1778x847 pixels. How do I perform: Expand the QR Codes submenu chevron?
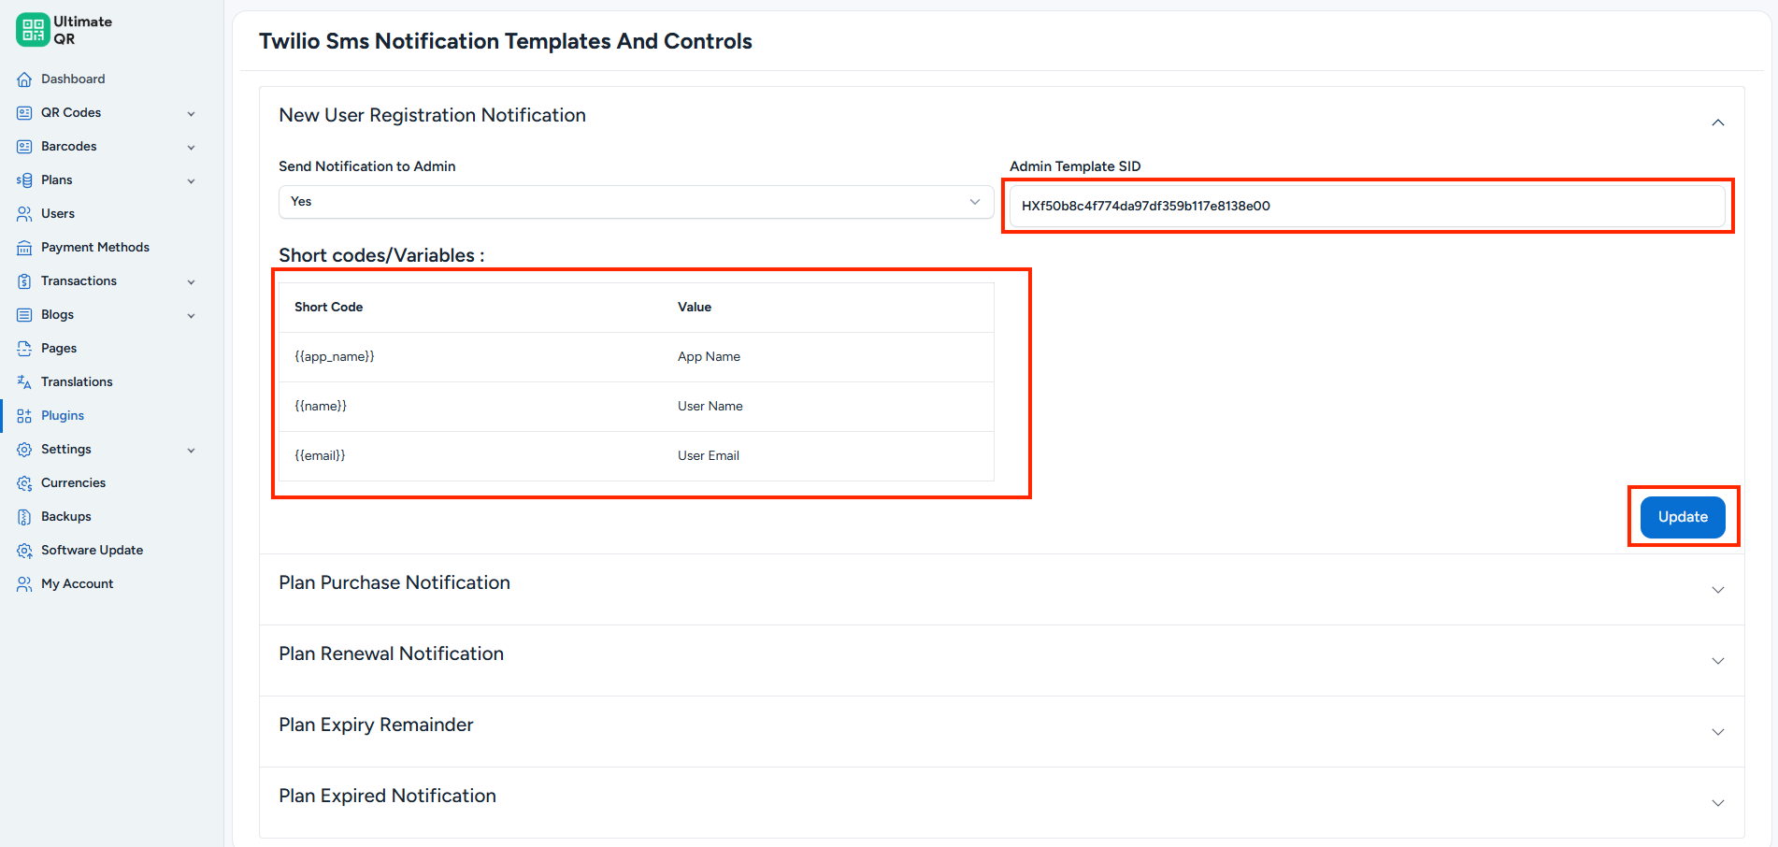pyautogui.click(x=191, y=114)
